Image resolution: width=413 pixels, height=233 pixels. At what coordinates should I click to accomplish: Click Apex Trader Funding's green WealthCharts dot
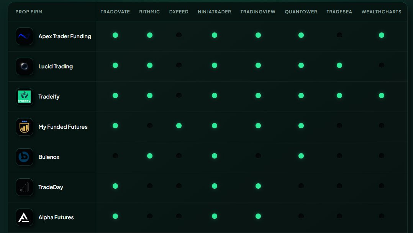tap(382, 35)
